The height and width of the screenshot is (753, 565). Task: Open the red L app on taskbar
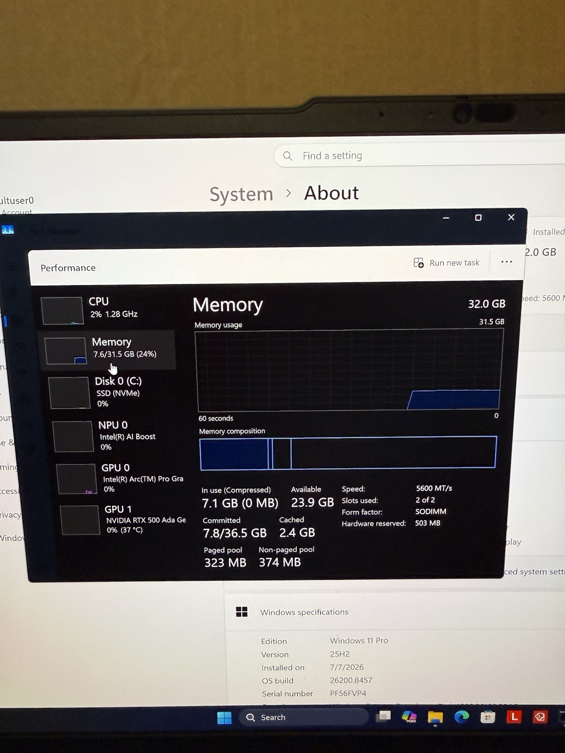tap(514, 717)
